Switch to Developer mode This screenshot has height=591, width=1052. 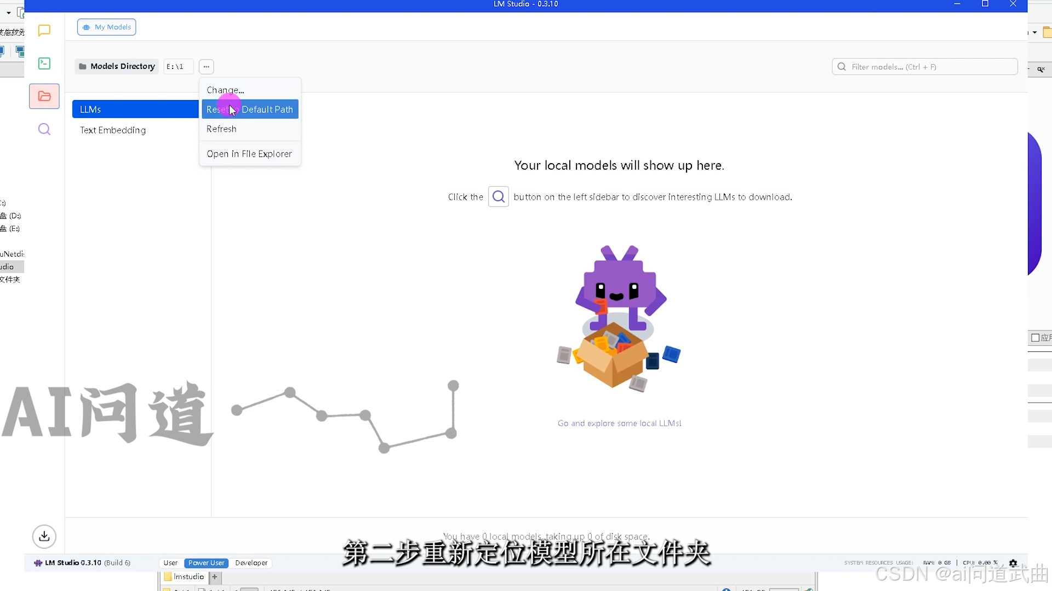click(251, 563)
